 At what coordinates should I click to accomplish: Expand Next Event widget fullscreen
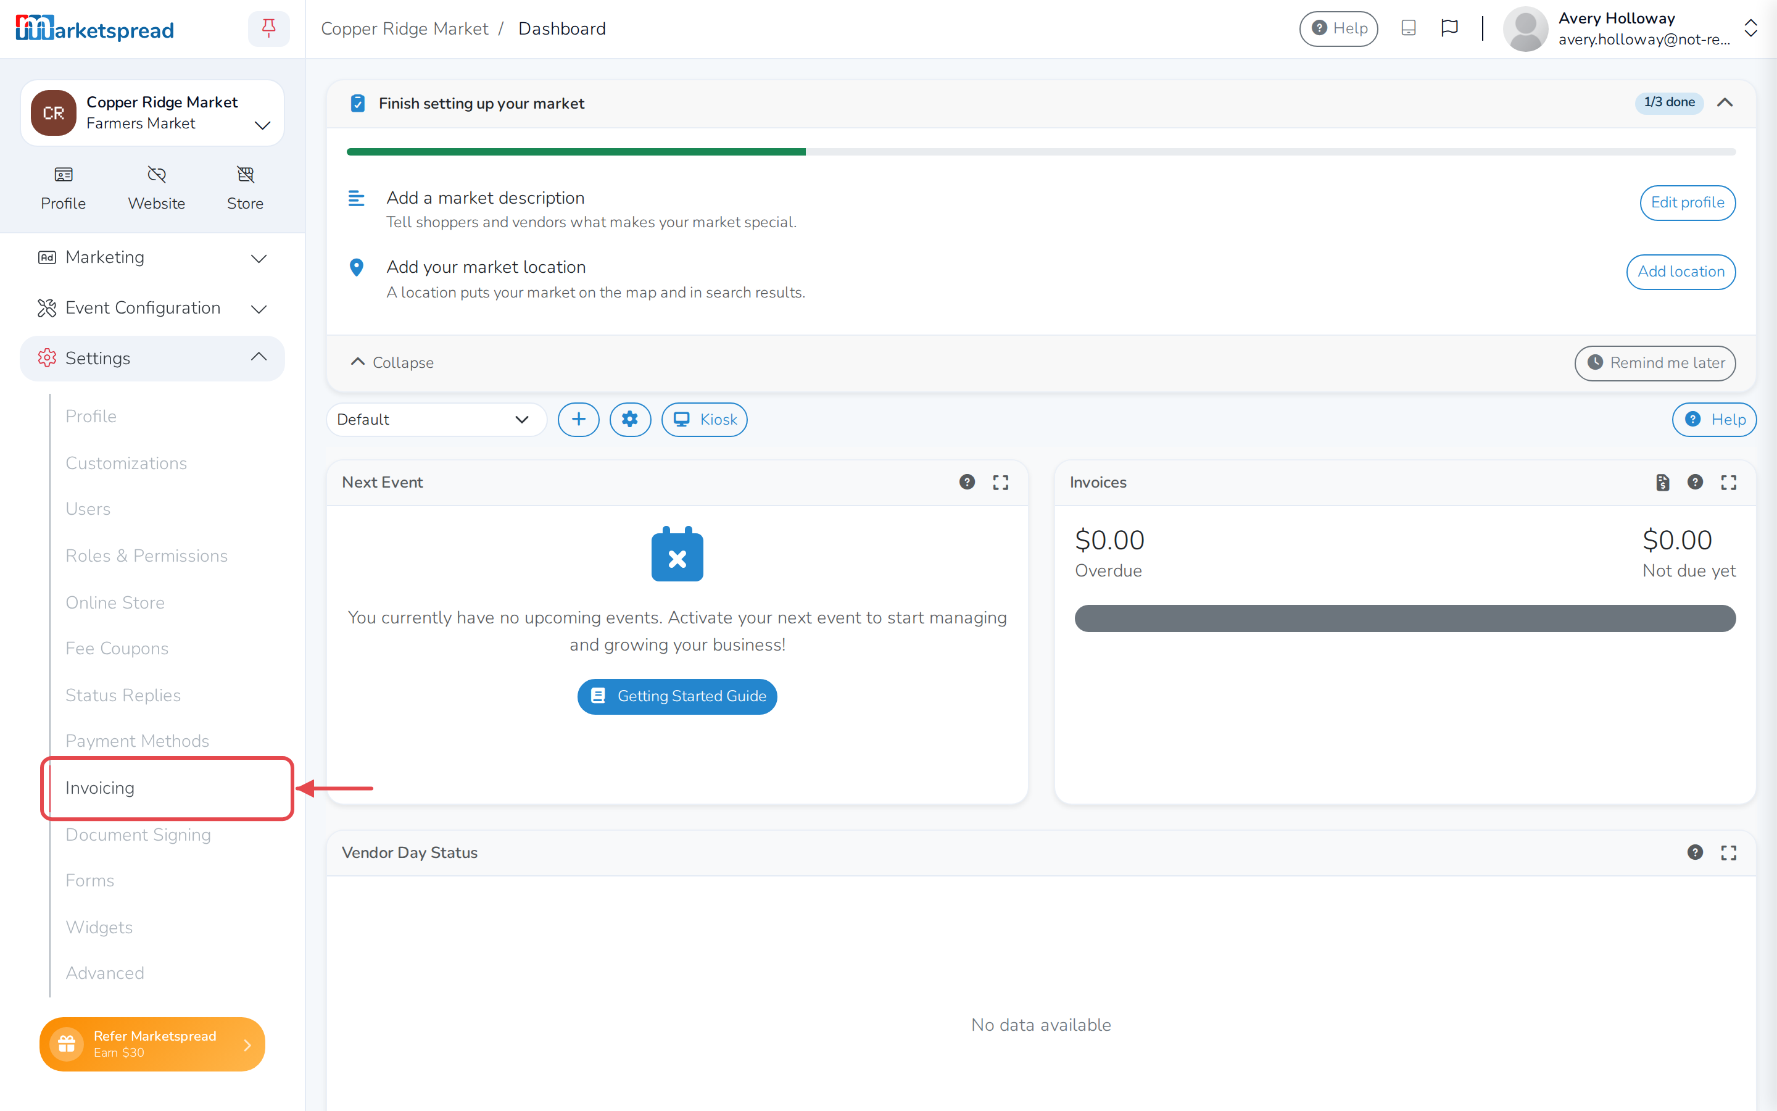(x=1001, y=482)
